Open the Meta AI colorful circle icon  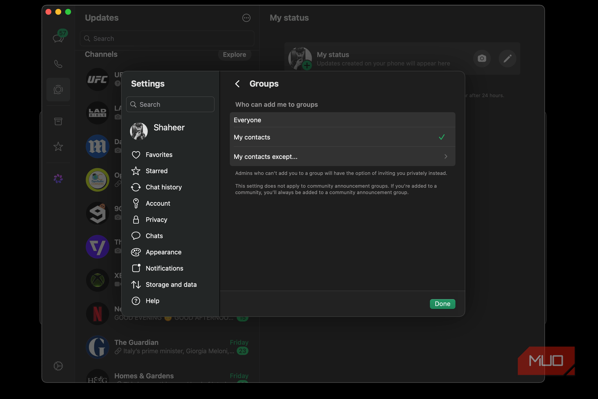(58, 178)
